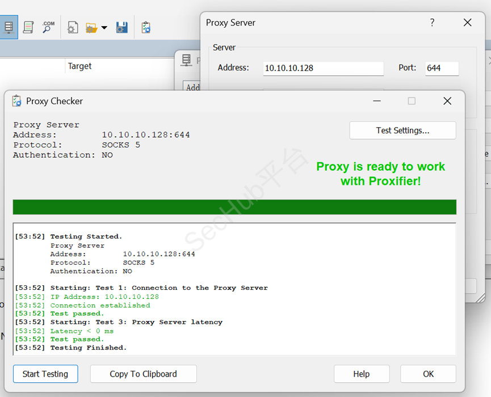Launch Proxy Checker toolbar icon

(x=146, y=28)
